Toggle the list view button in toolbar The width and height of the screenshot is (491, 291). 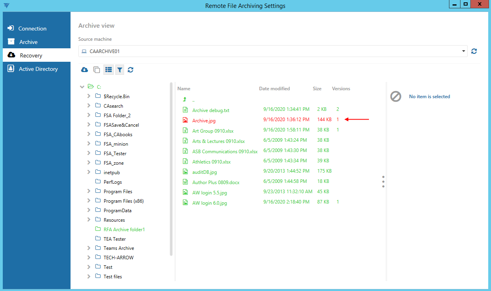(108, 70)
